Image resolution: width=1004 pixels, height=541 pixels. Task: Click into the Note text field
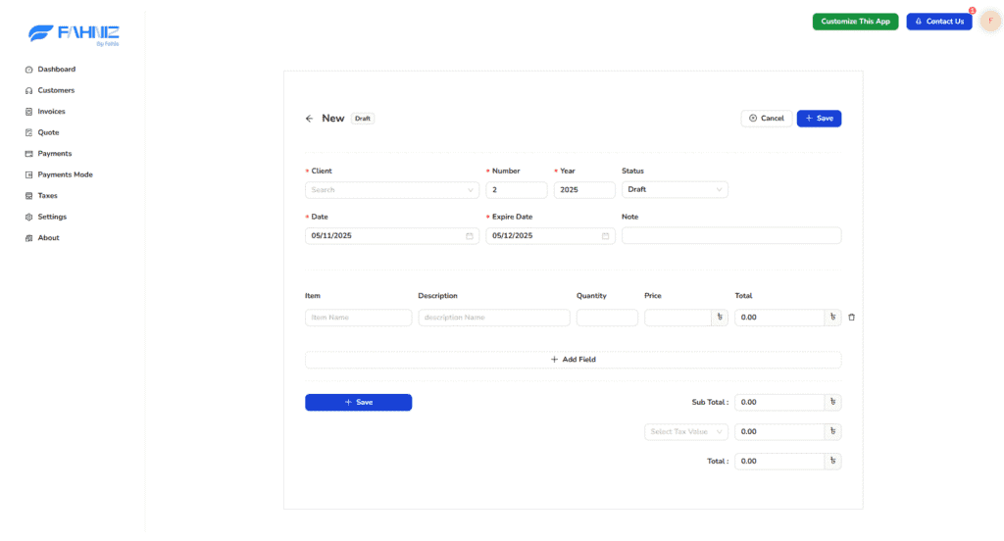(730, 236)
